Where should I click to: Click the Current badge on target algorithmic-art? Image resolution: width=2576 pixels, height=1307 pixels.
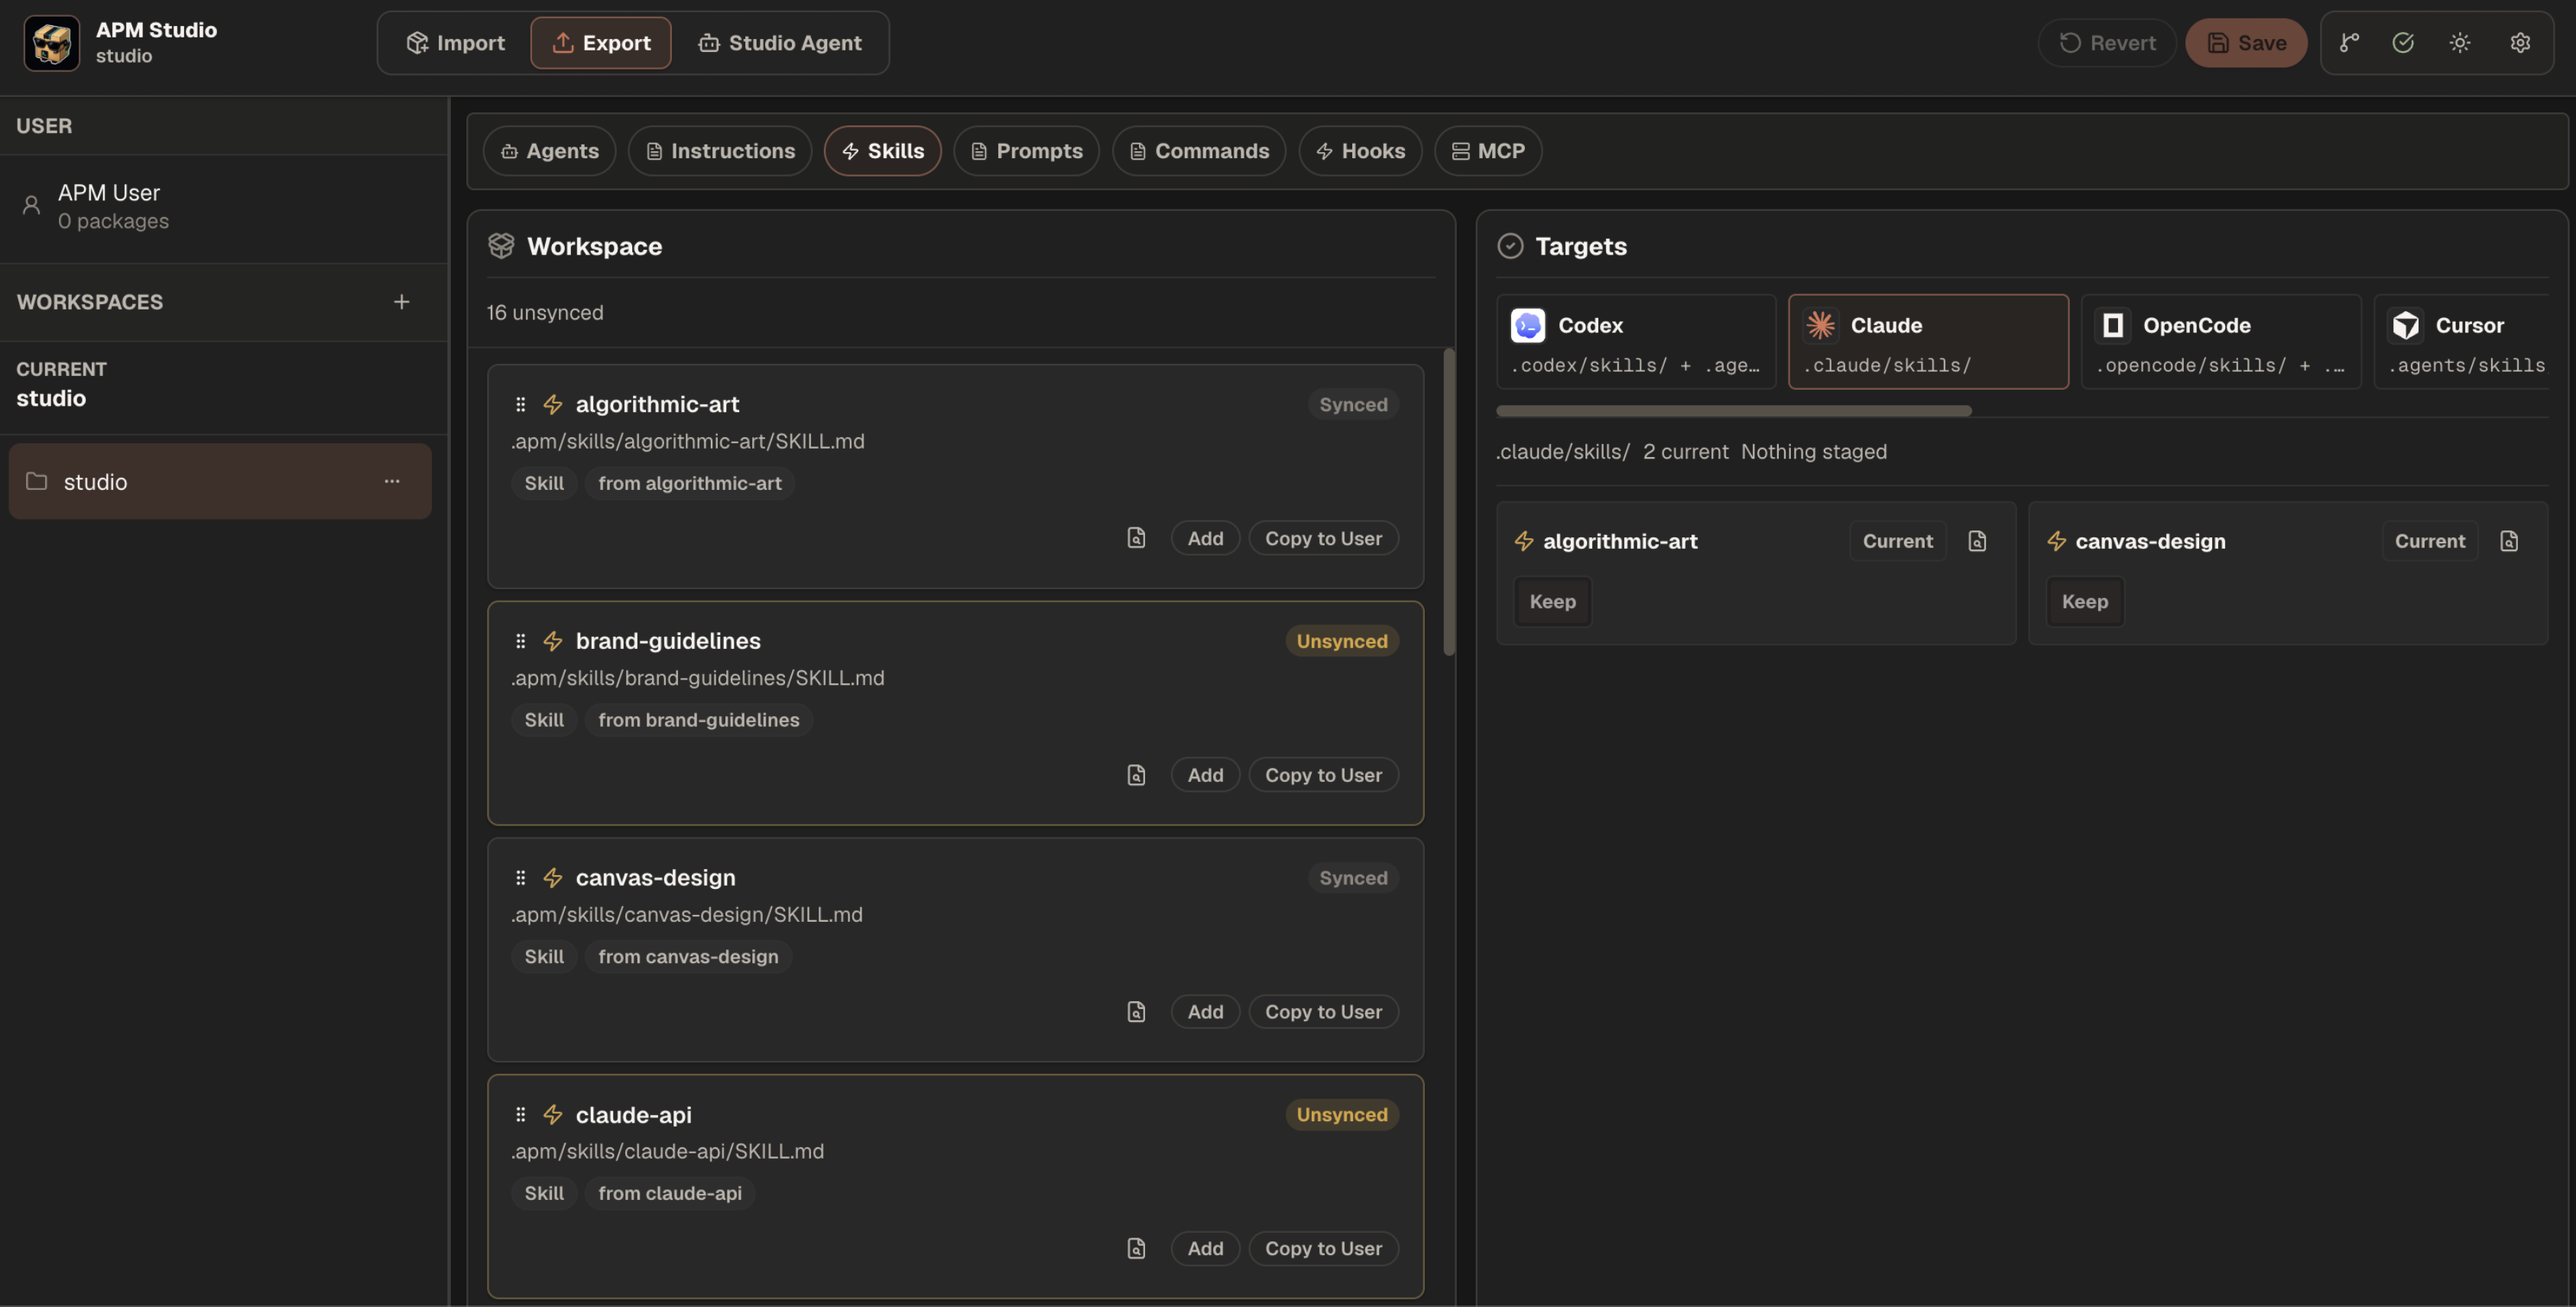(1897, 541)
